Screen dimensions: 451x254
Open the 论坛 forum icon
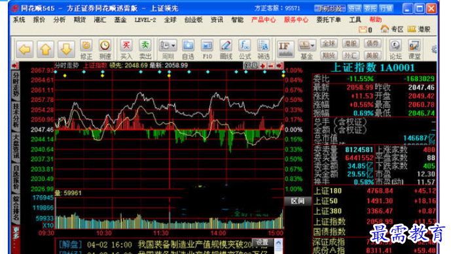point(395,50)
